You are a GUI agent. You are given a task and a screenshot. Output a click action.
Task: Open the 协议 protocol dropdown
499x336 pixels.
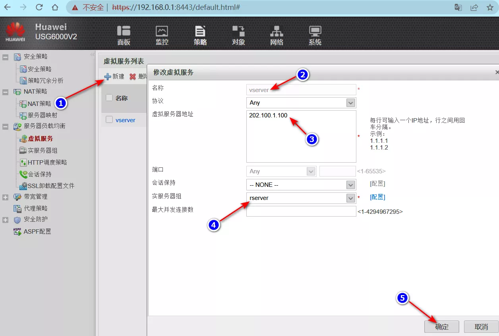(x=350, y=103)
